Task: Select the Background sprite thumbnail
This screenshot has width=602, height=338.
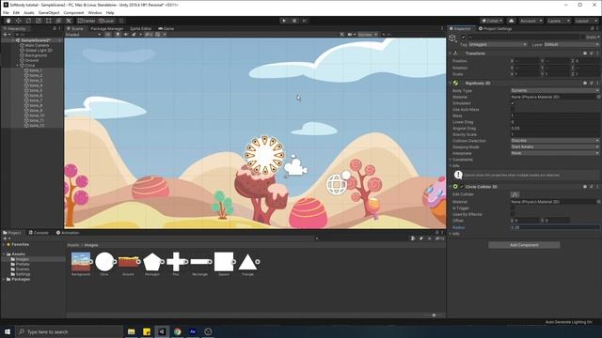Action: (x=81, y=262)
